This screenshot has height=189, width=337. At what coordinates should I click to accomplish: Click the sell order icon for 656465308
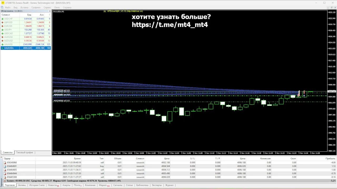tap(5, 177)
